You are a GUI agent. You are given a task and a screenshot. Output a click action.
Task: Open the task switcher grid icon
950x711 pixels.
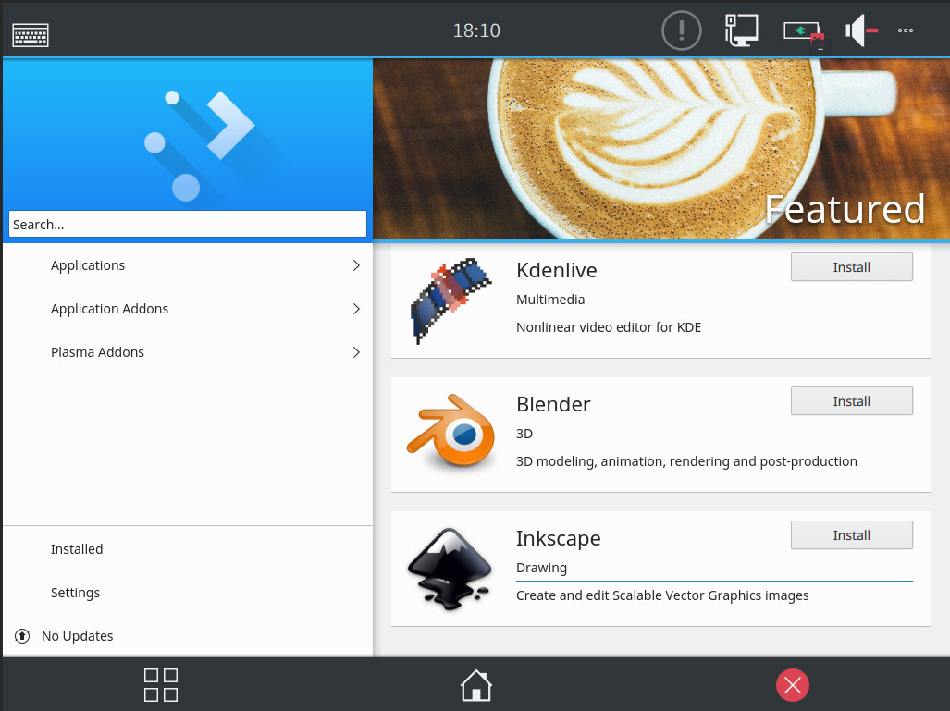point(161,685)
